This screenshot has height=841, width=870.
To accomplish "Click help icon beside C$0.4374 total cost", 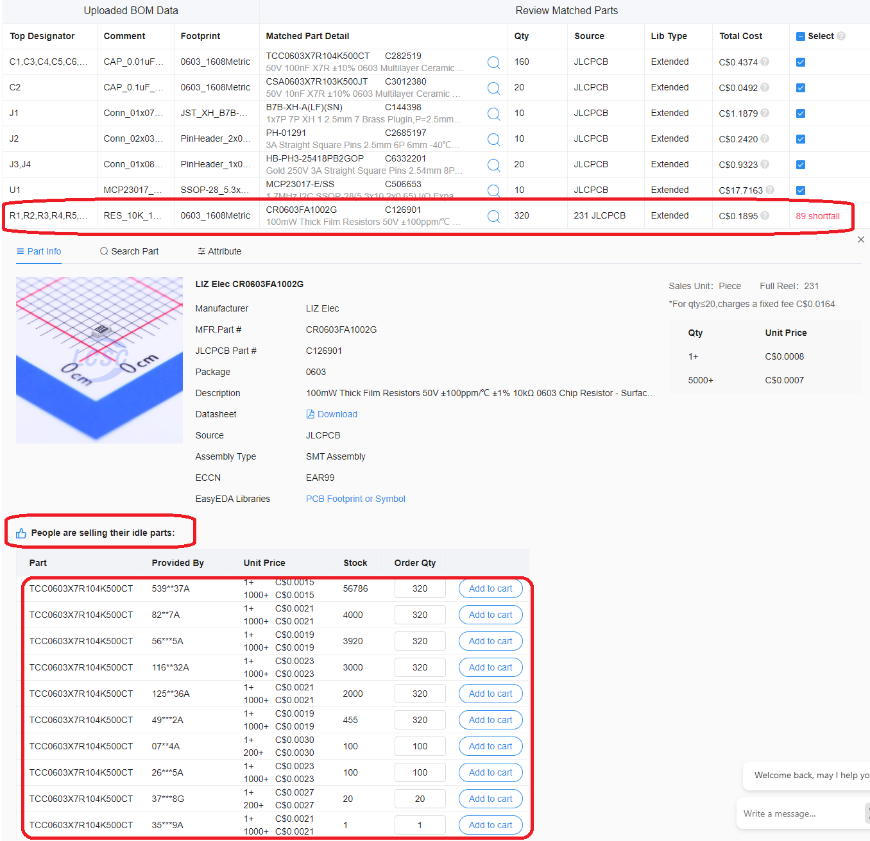I will [x=765, y=62].
